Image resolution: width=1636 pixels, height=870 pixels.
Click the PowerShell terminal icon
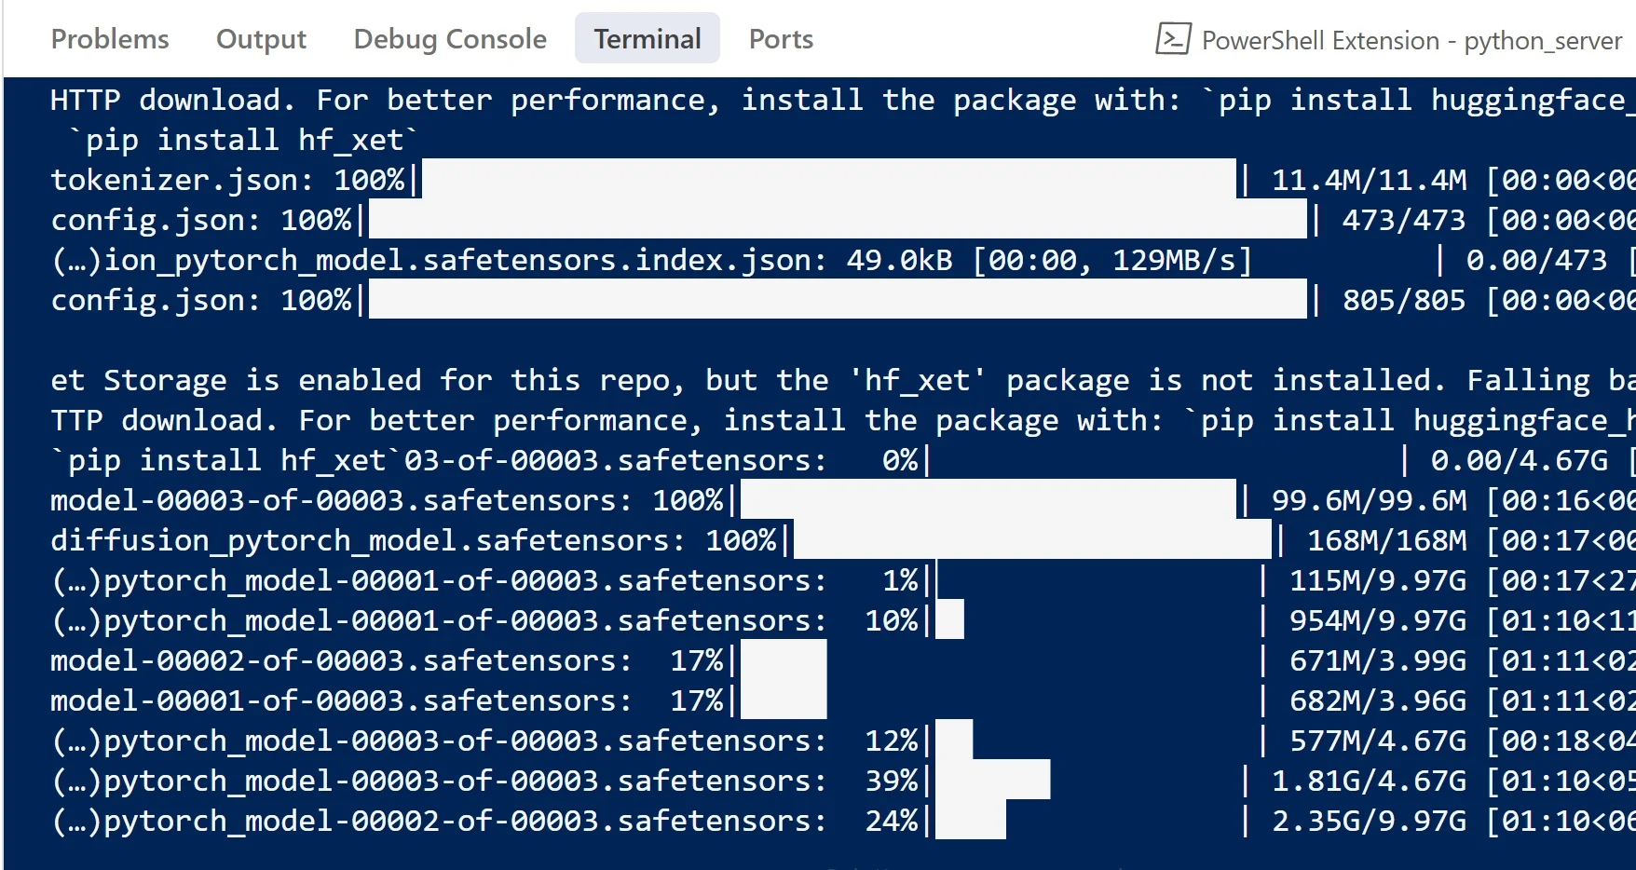pyautogui.click(x=1173, y=39)
